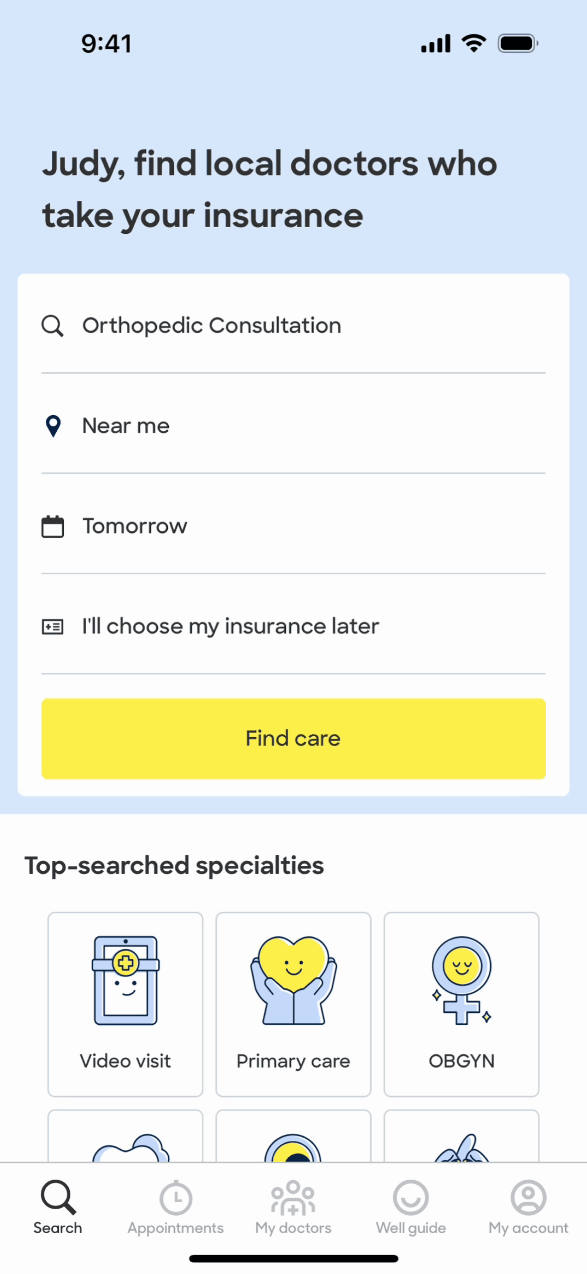587x1274 pixels.
Task: Tap the home indicator bar
Action: pyautogui.click(x=293, y=1259)
